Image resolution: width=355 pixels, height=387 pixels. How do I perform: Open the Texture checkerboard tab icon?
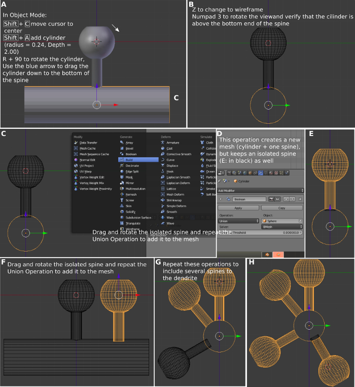[x=276, y=173]
